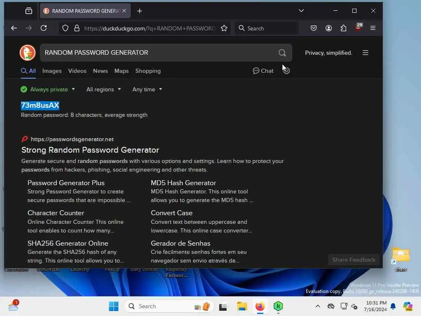Image resolution: width=421 pixels, height=316 pixels.
Task: Open Firefox recent browsing view icon
Action: tap(29, 11)
